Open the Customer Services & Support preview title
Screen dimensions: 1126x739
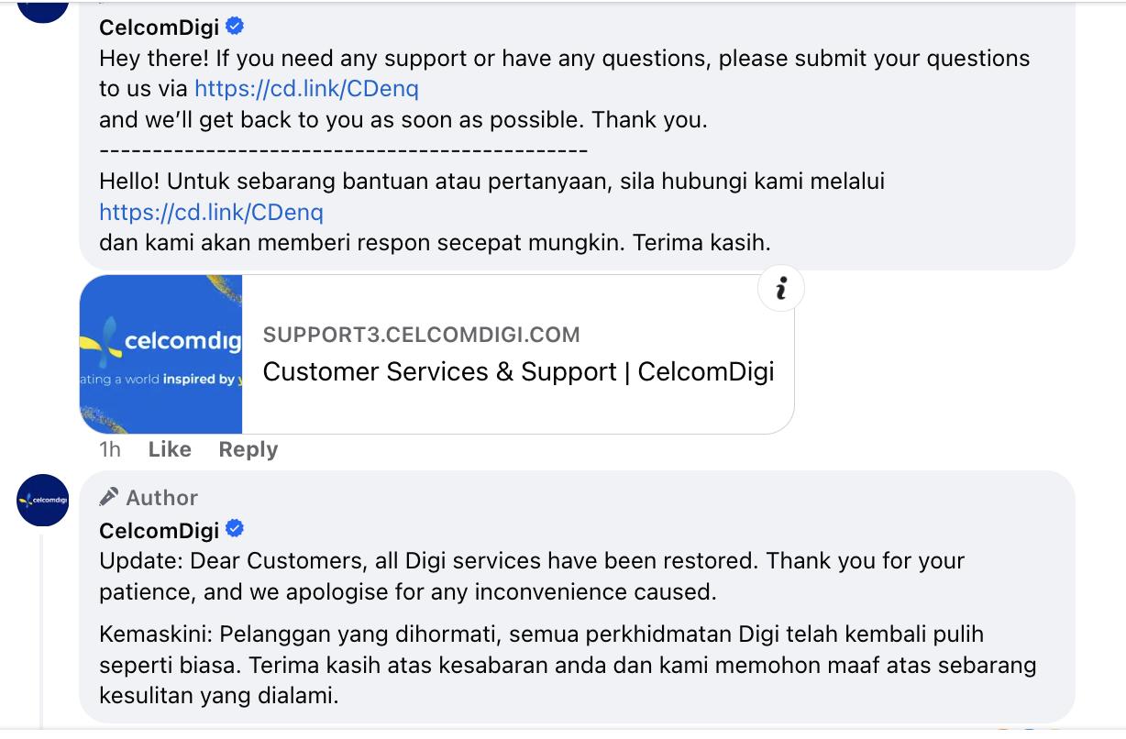point(518,371)
